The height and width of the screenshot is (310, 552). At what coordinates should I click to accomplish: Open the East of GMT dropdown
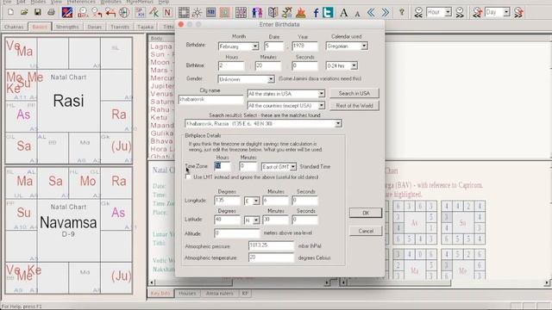(293, 167)
